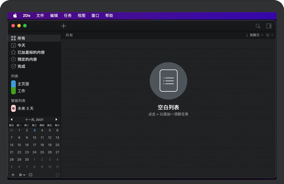Open the 未来 3 天 smart list
This screenshot has height=184, width=284.
pos(25,108)
